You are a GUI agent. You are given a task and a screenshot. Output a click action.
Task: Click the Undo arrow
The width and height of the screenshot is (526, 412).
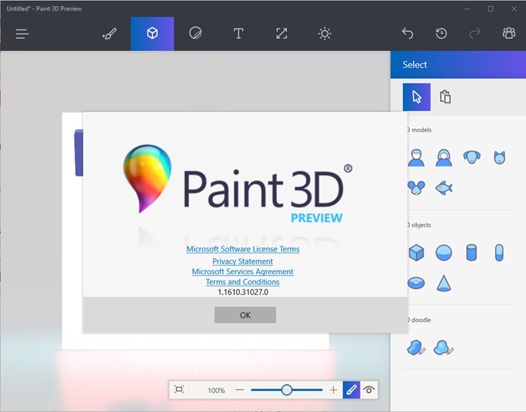(408, 33)
